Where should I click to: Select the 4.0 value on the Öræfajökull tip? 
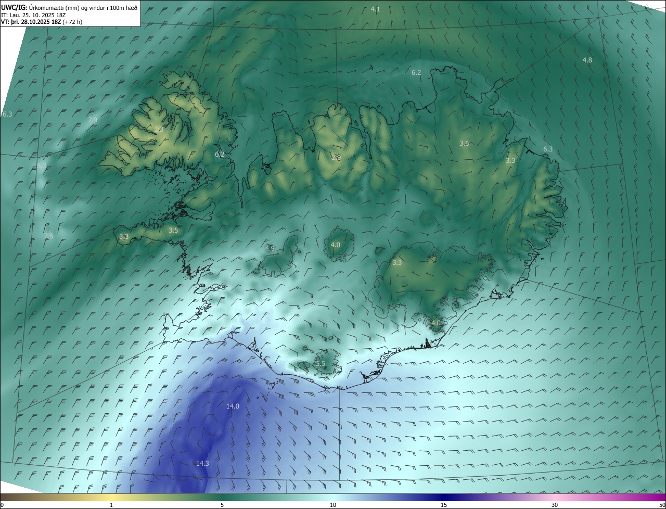coord(436,323)
